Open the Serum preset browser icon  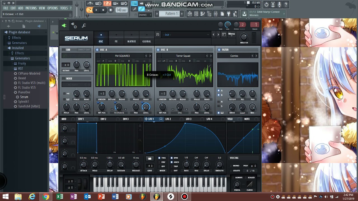tap(224, 35)
